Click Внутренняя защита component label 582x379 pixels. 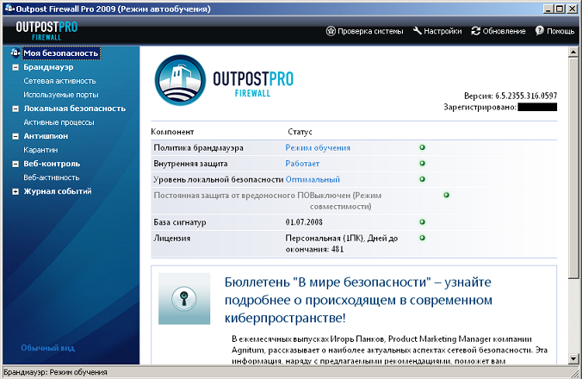(190, 164)
